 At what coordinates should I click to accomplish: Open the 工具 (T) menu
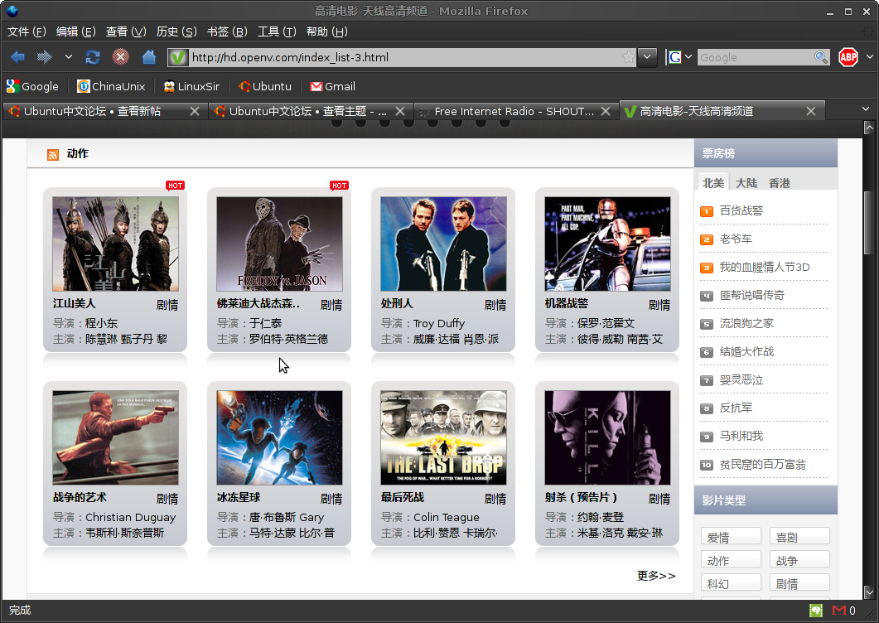click(277, 31)
